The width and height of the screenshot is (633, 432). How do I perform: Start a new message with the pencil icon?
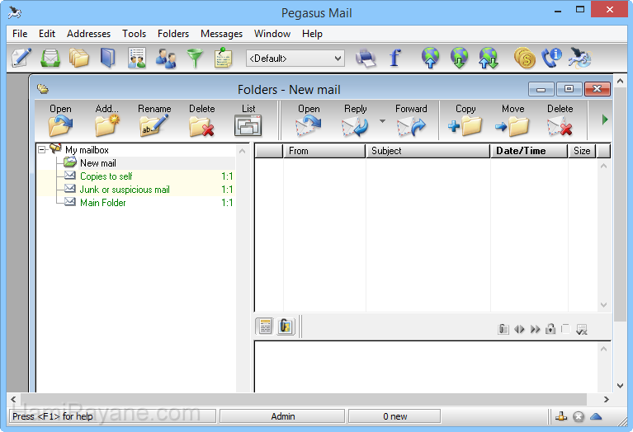point(21,58)
